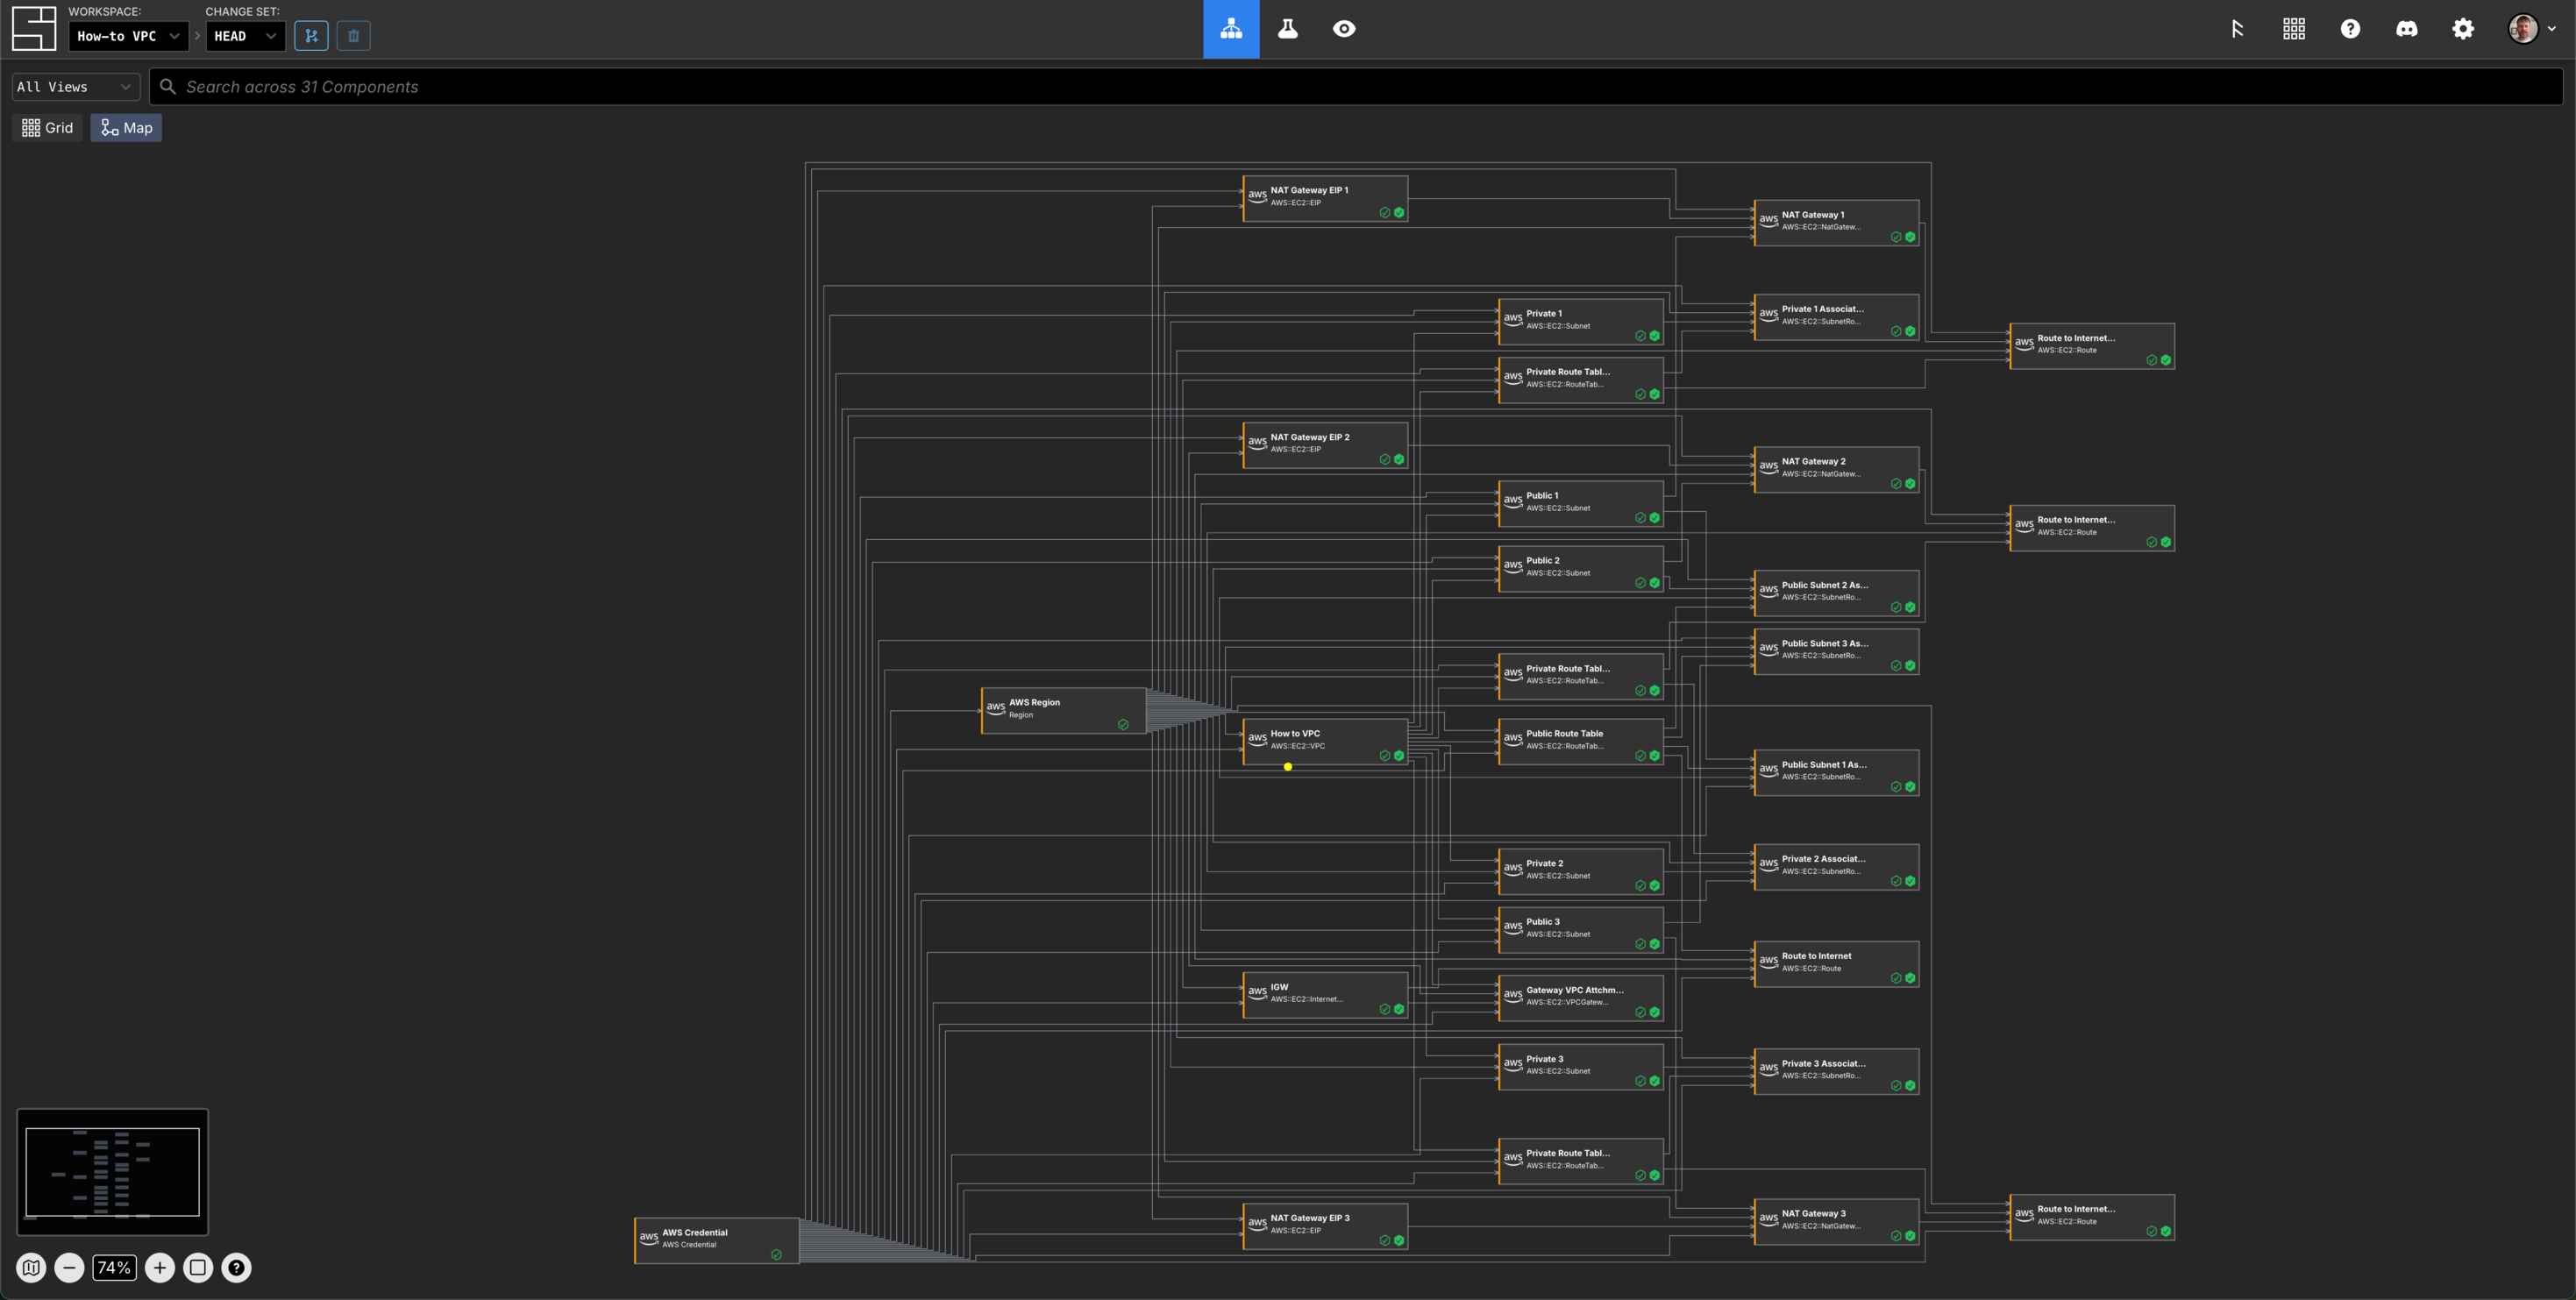Click the AWS logo on IGW node
This screenshot has height=1300, width=2576.
pos(1257,993)
